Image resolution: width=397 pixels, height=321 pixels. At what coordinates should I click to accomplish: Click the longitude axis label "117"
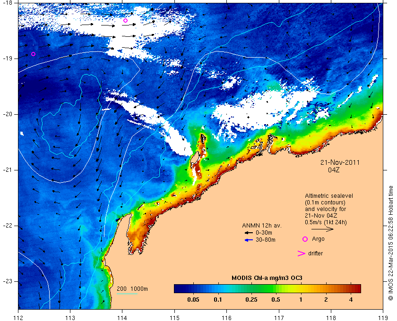(279, 318)
